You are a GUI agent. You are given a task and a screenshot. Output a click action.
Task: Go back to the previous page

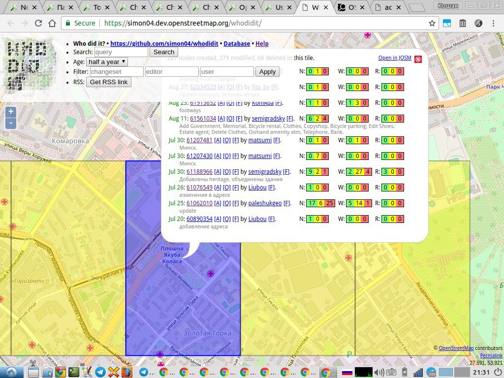11,23
